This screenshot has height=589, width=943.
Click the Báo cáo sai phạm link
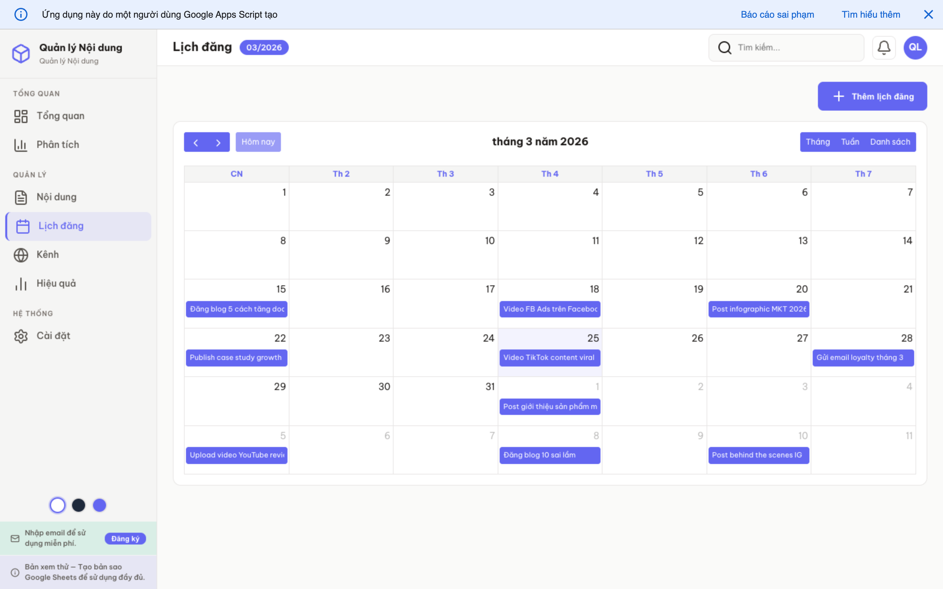(x=777, y=14)
